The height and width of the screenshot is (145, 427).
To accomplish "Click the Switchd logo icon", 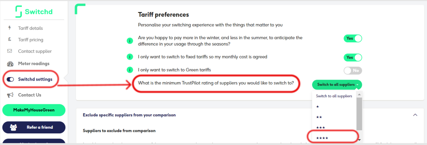I will click(19, 12).
